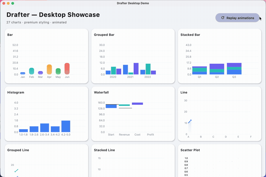The height and width of the screenshot is (177, 266).
Task: Click the "1.0" value on the Scatter Plot axis
Action: (186, 158)
